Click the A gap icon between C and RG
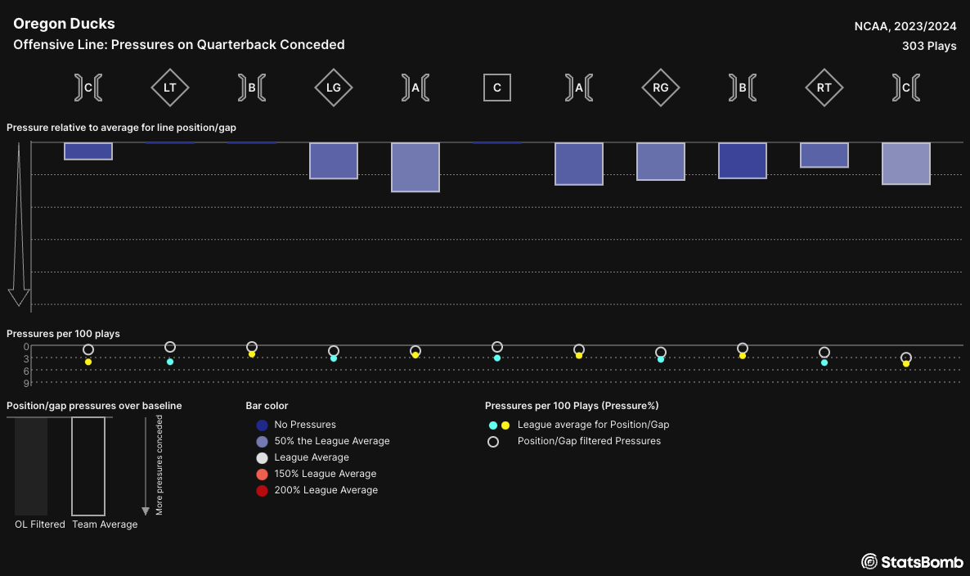The height and width of the screenshot is (576, 970). [x=578, y=88]
